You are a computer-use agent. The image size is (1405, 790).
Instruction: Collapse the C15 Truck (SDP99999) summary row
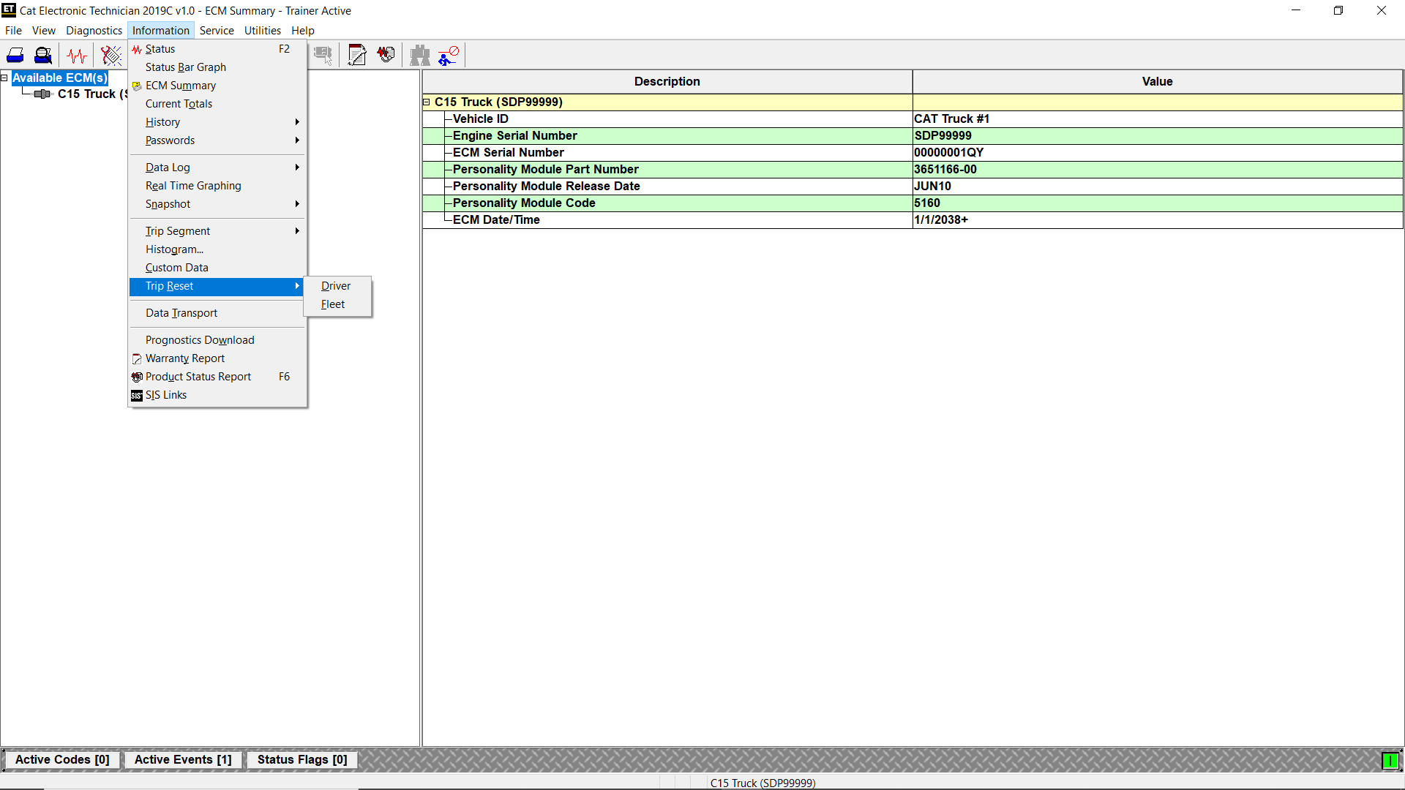427,102
